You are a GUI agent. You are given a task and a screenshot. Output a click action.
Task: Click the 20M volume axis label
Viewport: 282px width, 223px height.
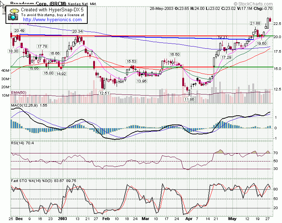pos(5,87)
